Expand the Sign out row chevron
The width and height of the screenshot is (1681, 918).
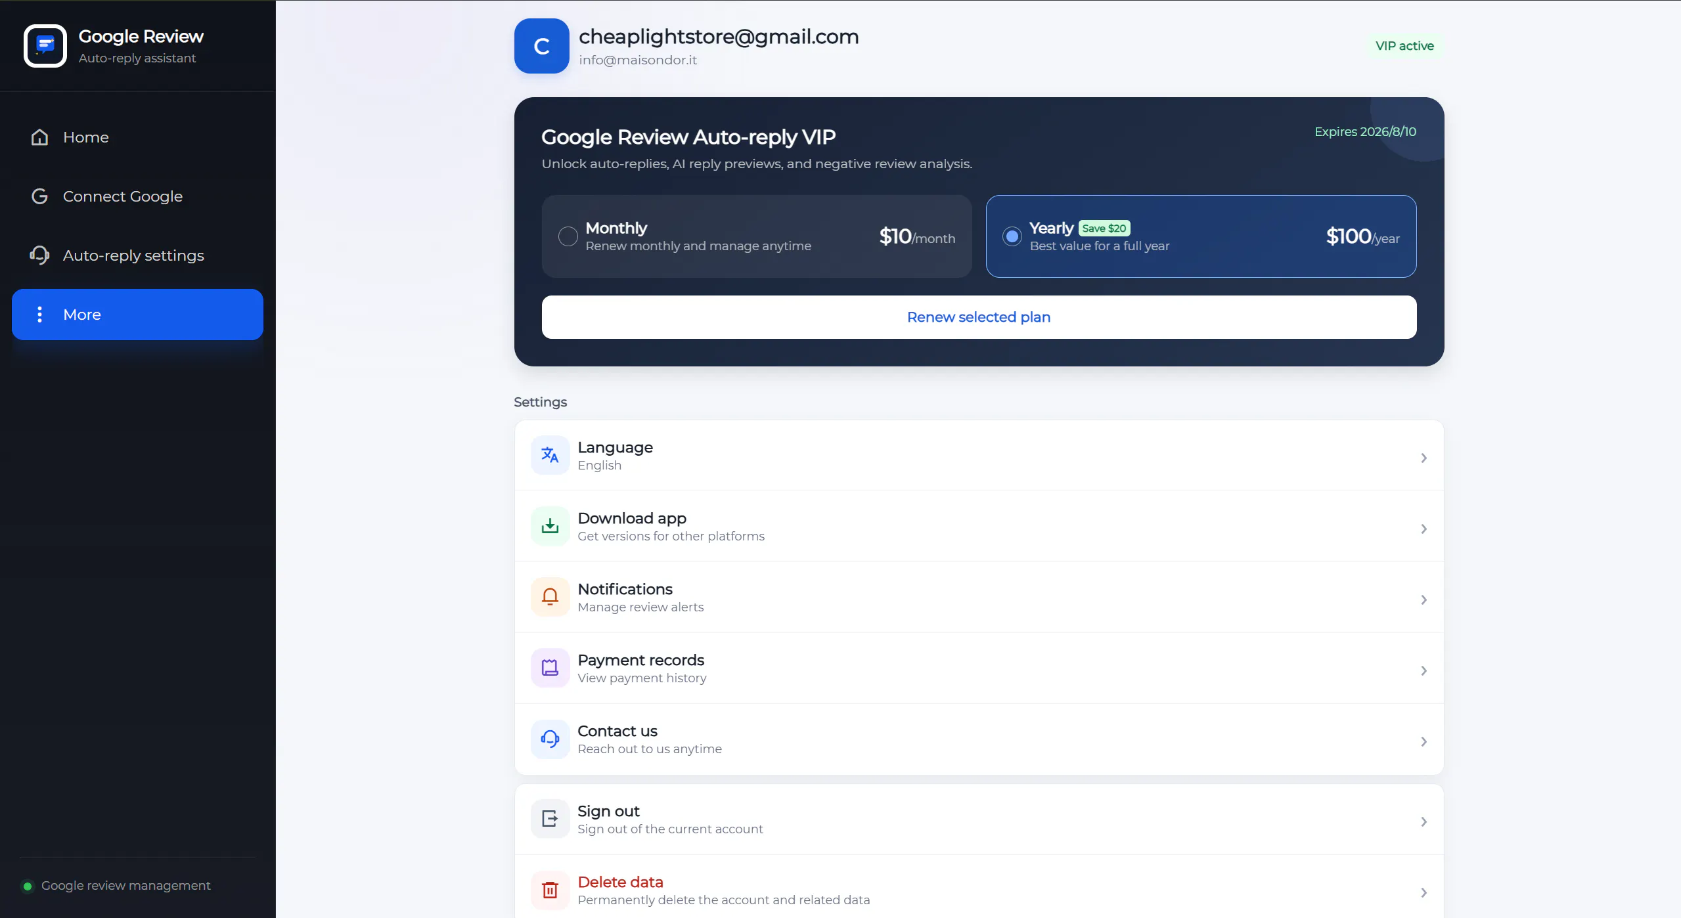tap(1423, 821)
